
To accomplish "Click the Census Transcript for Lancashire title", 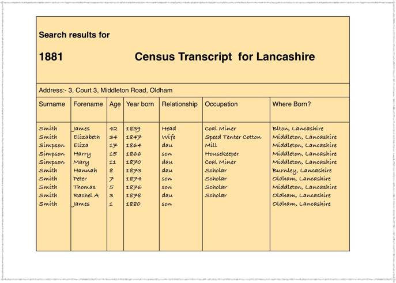I will tap(225, 57).
